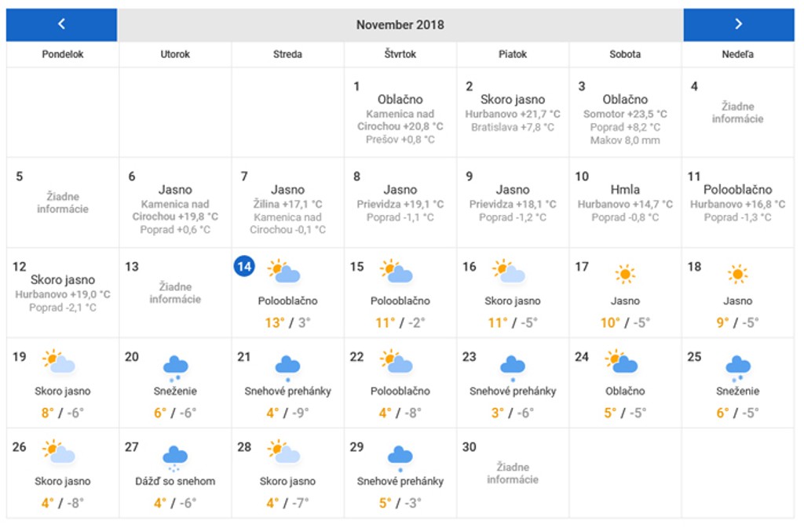Click the mostly clear icon on November 16
Viewport: 804px width, 528px height.
pos(509,272)
